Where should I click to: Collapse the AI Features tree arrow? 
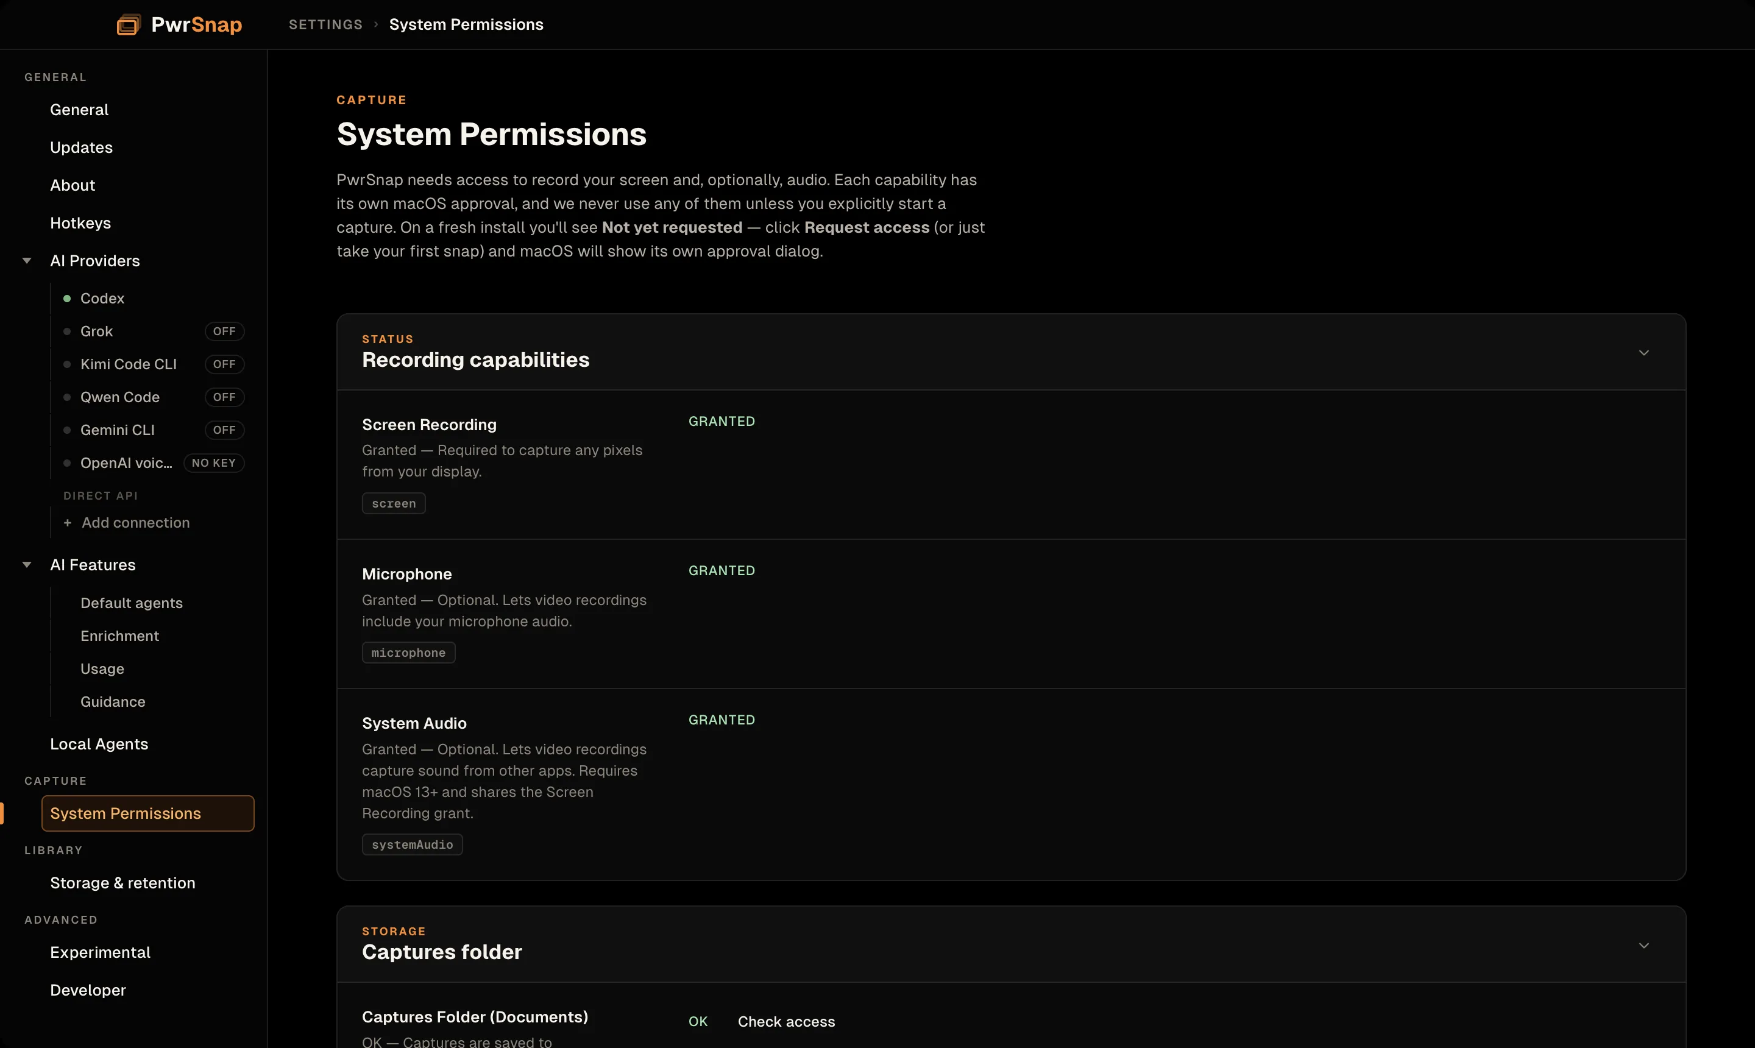pos(27,565)
